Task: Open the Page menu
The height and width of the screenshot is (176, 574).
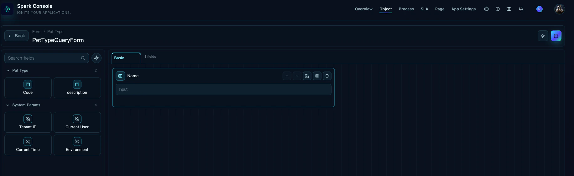Action: click(x=440, y=9)
